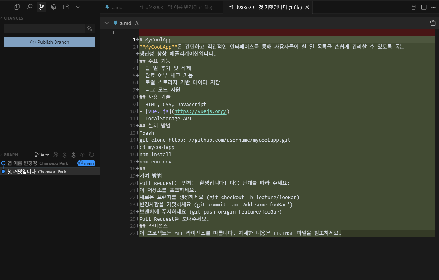Close the d983e29 tab

tap(307, 7)
